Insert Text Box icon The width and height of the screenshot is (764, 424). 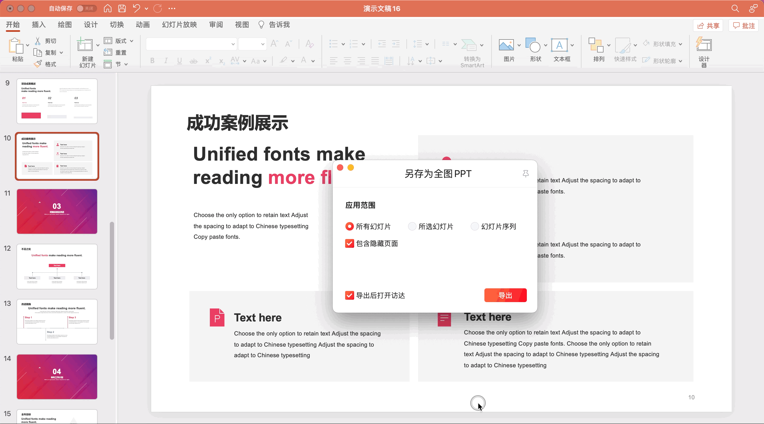559,45
